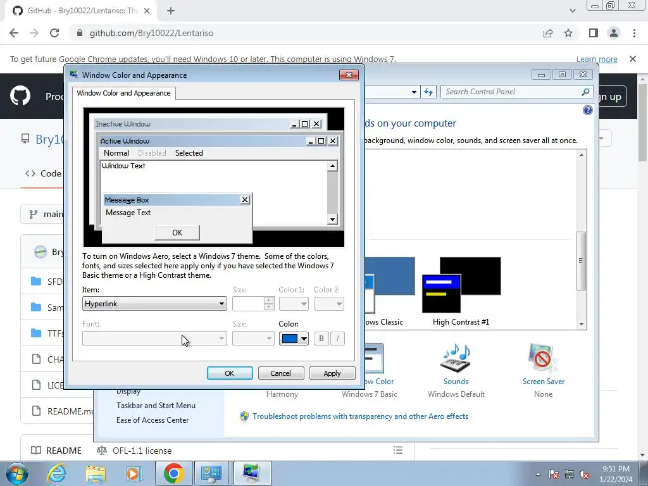Click OK in the preview message box
Image resolution: width=648 pixels, height=486 pixels.
click(x=177, y=233)
